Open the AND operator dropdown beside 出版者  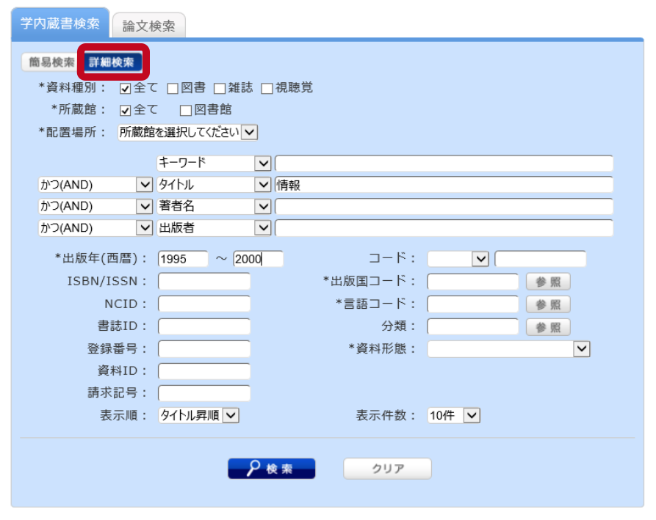95,228
